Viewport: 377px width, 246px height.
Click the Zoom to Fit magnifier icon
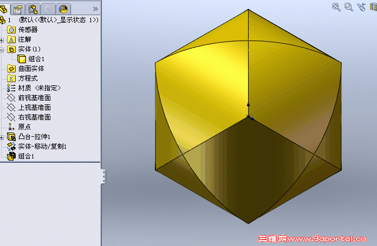tap(336, 7)
